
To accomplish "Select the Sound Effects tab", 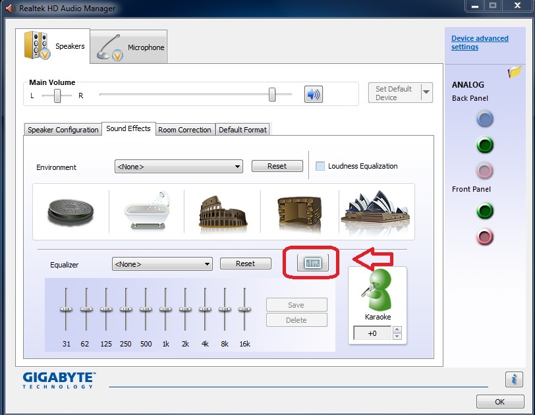I will 128,128.
